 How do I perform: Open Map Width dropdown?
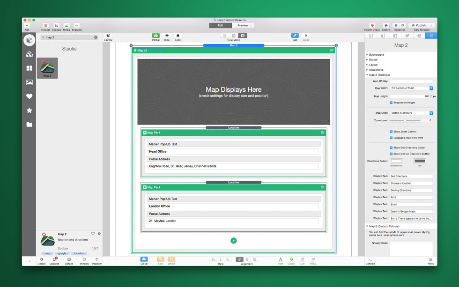tap(411, 88)
